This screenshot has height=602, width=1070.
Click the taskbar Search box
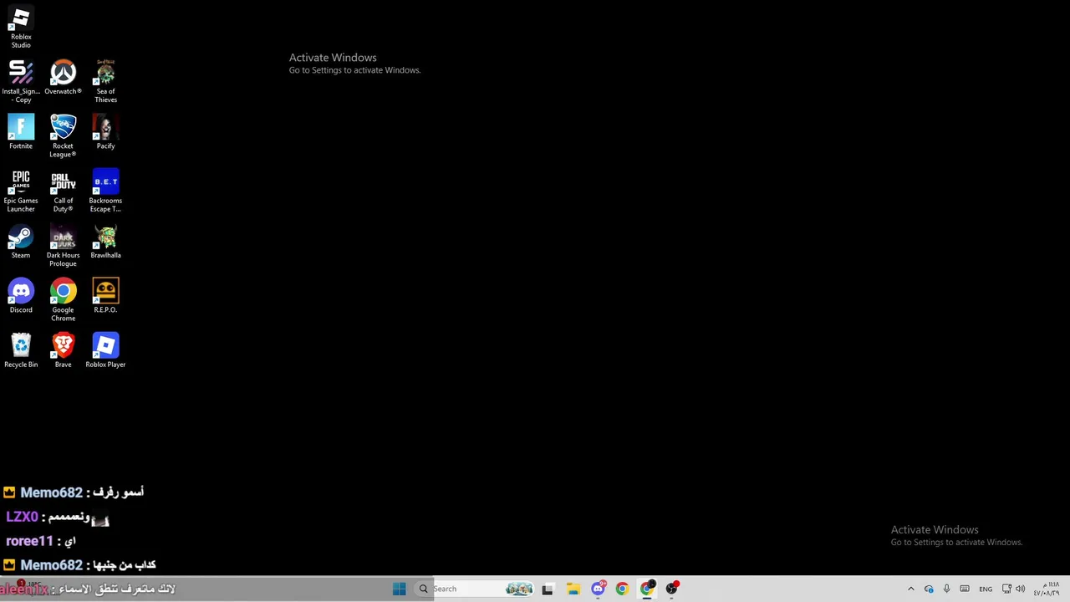coord(475,589)
